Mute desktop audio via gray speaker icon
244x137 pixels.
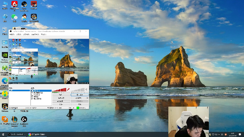86,90
